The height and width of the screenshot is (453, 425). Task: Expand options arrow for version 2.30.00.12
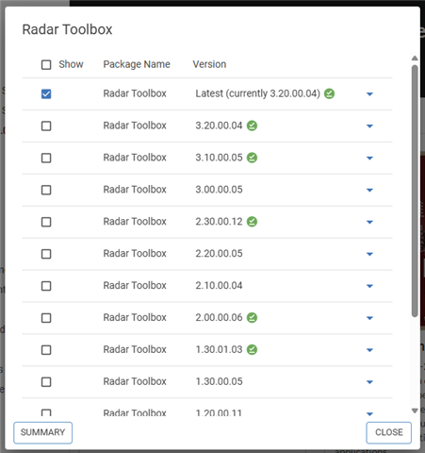(369, 223)
